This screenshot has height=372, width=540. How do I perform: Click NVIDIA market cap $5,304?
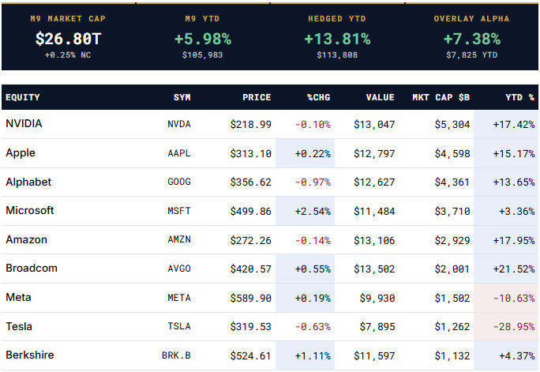click(452, 124)
